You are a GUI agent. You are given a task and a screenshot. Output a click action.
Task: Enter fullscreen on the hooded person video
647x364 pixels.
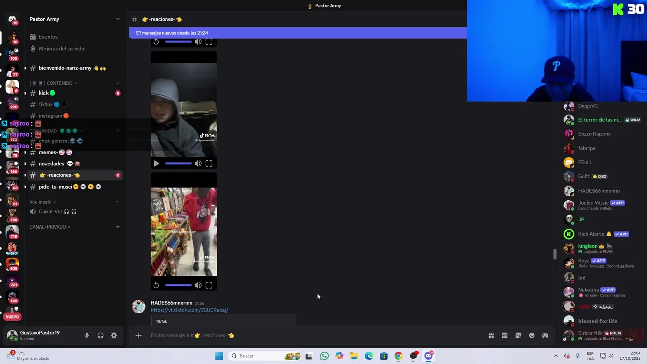(209, 163)
